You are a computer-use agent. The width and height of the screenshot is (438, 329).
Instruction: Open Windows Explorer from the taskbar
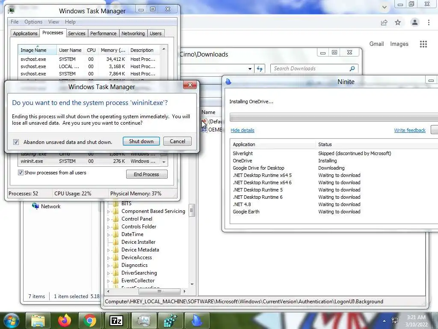[x=38, y=320]
